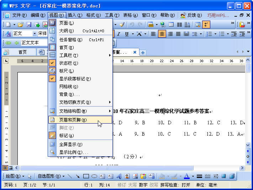
Task: Open the 绘图 drawing button
Action: 14,176
